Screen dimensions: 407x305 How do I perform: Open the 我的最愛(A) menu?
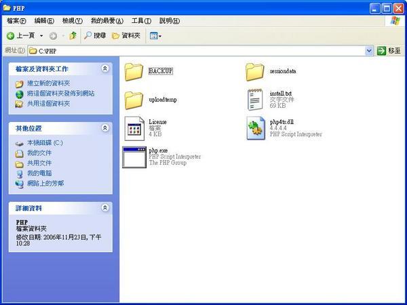(x=107, y=21)
